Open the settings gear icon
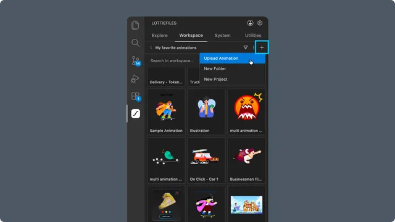Viewport: 395px width, 222px height. [x=260, y=23]
